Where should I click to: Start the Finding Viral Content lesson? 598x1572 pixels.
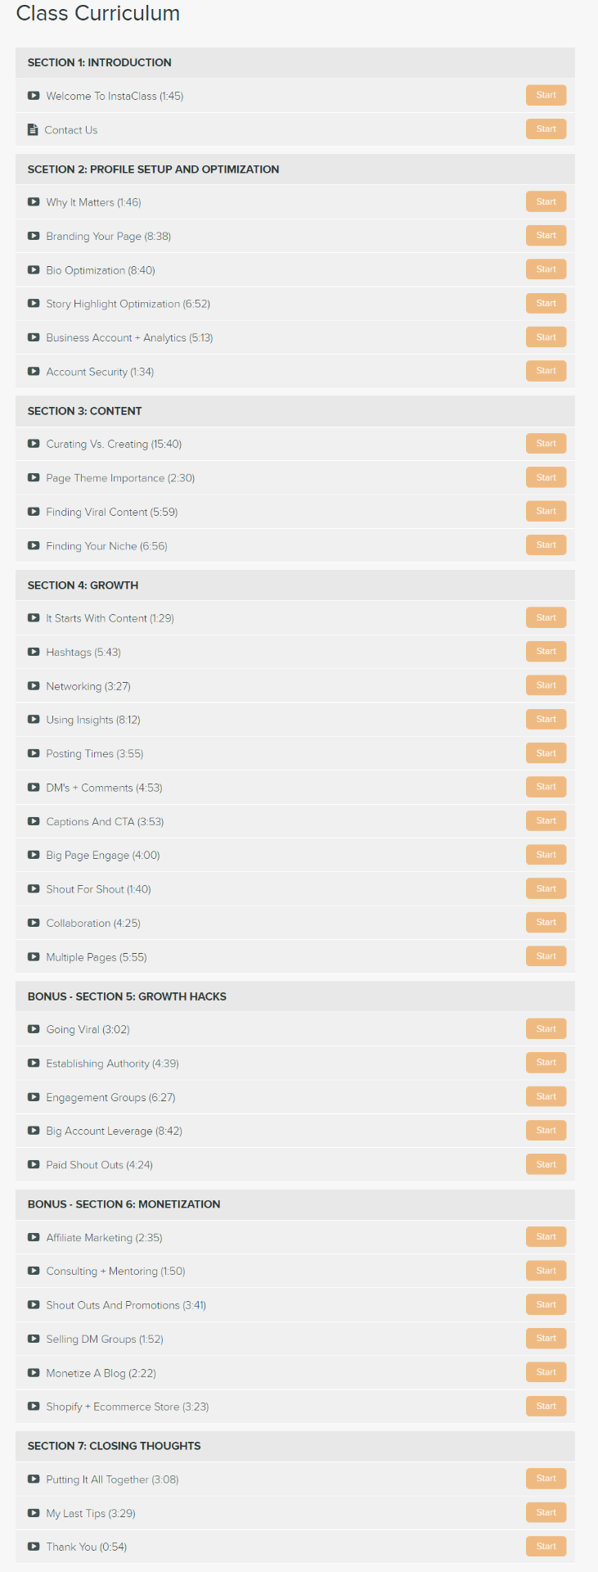[x=546, y=511]
